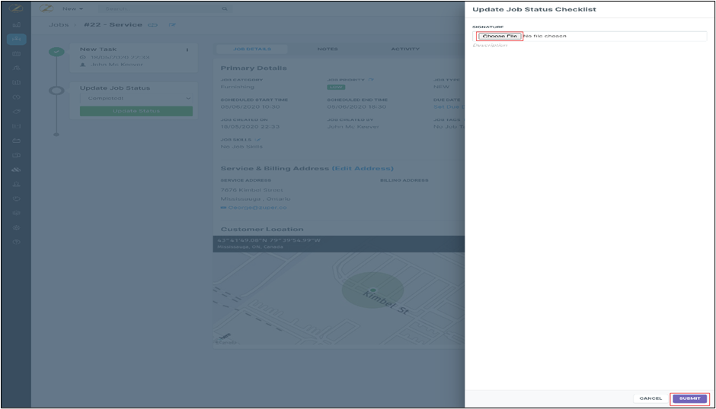
Task: Click the hollow Update Job Status step marker
Action: point(56,90)
